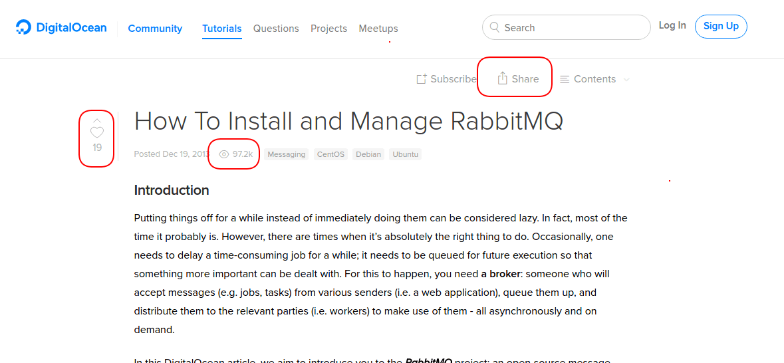Open the Community link
This screenshot has height=363, width=784.
(x=155, y=29)
